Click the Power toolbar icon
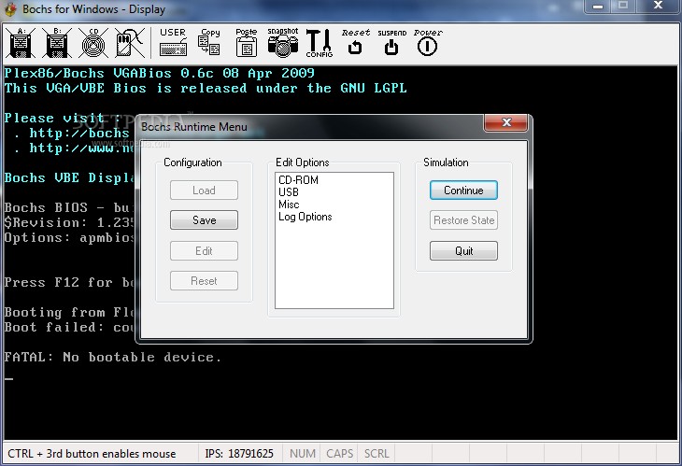The image size is (682, 466). pos(428,43)
